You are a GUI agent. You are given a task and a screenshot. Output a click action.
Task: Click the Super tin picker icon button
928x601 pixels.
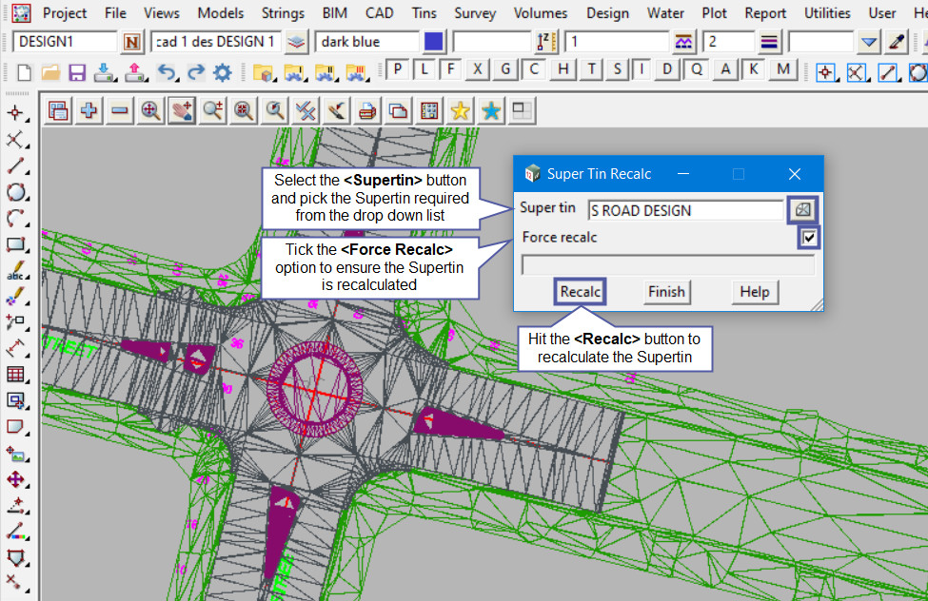(804, 209)
